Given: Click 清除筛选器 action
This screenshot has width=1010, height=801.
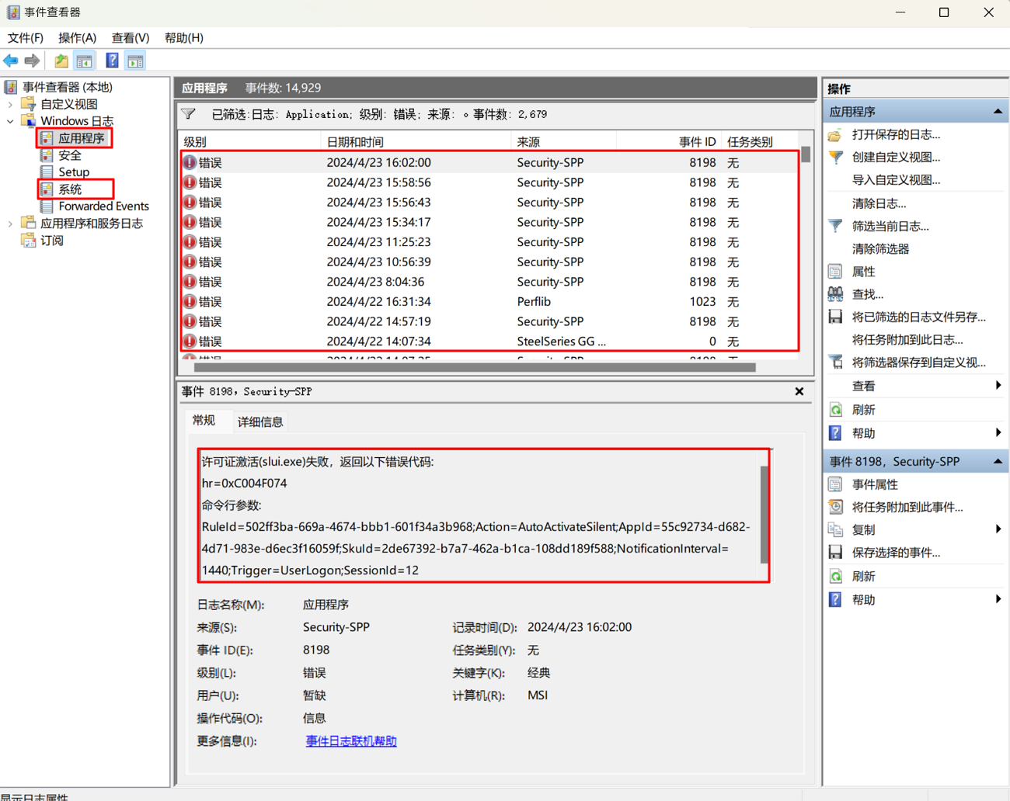Looking at the screenshot, I should [879, 248].
